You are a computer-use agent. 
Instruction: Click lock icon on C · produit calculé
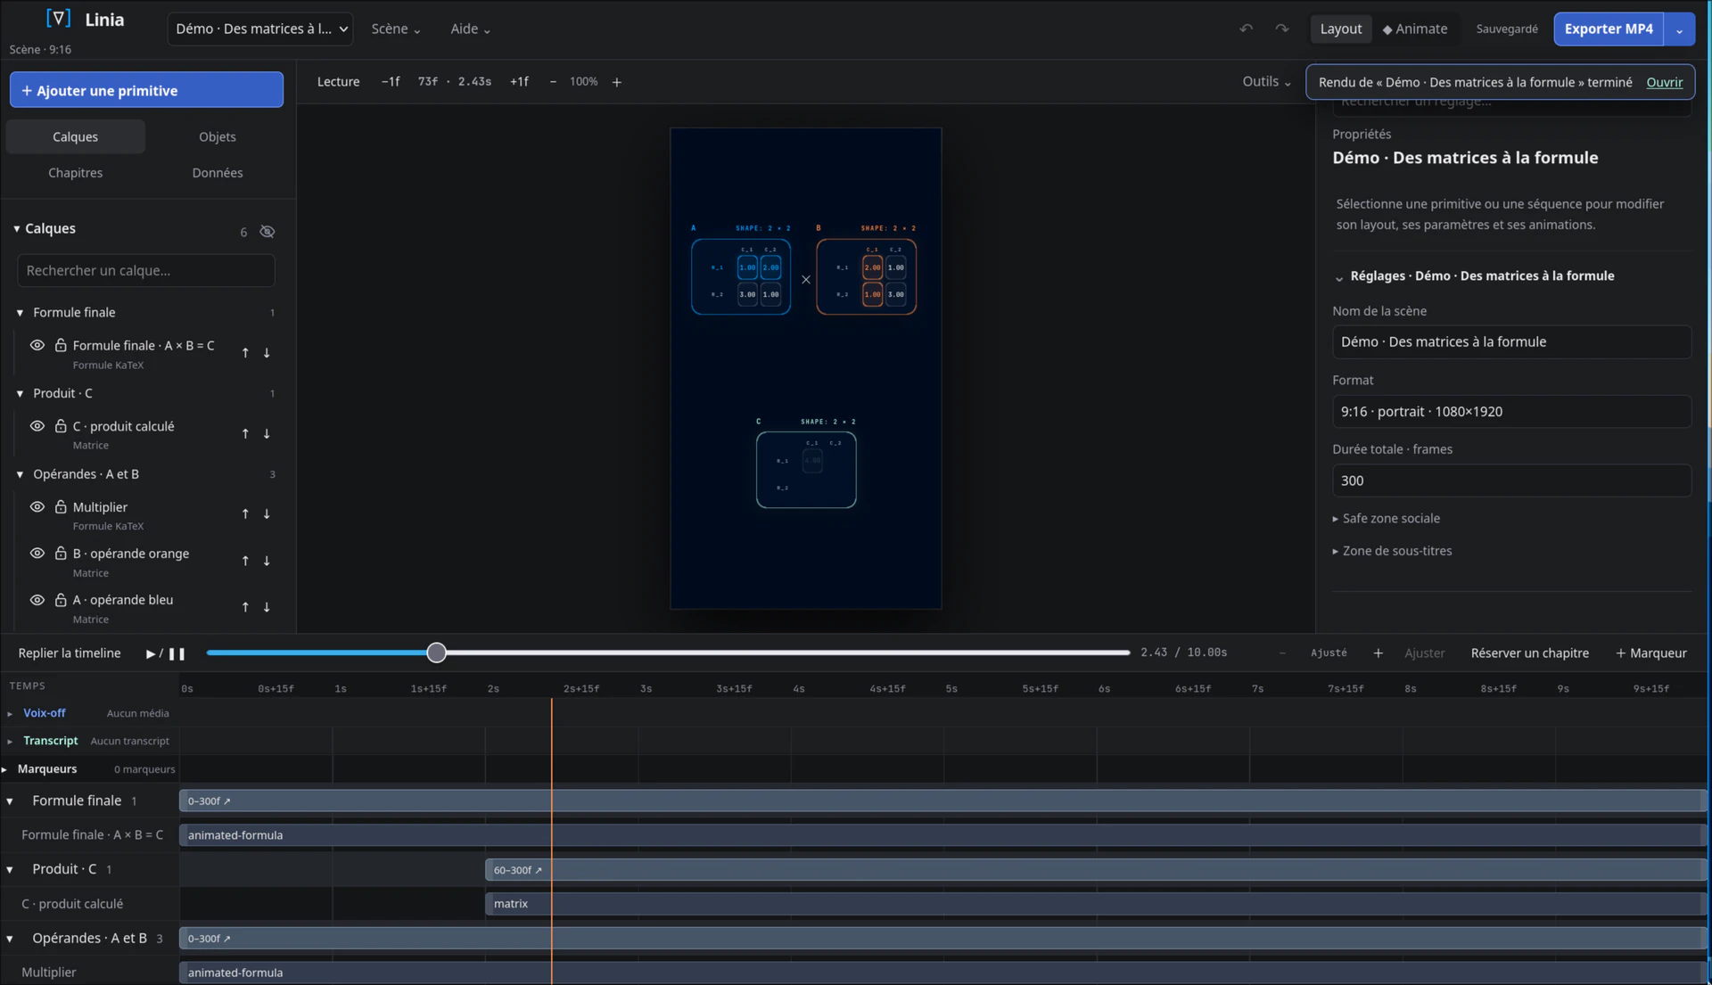coord(61,426)
